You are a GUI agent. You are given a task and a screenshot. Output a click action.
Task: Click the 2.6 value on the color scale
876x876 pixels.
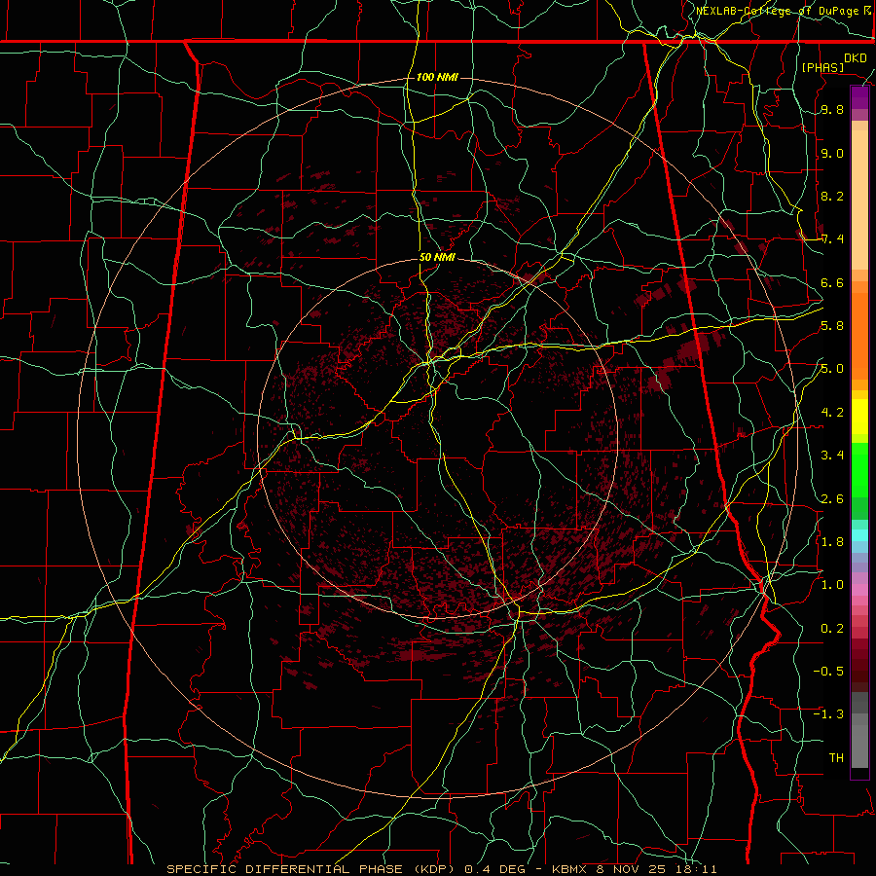click(x=832, y=499)
